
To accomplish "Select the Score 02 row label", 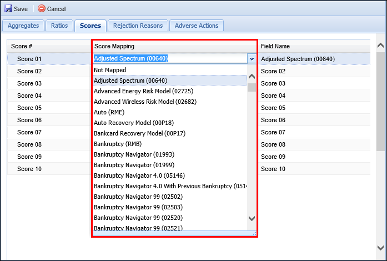I will [29, 71].
